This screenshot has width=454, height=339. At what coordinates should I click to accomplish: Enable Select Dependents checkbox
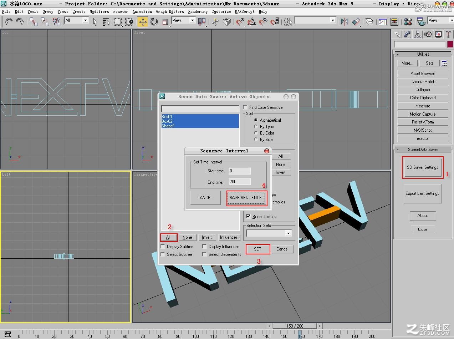pos(205,254)
